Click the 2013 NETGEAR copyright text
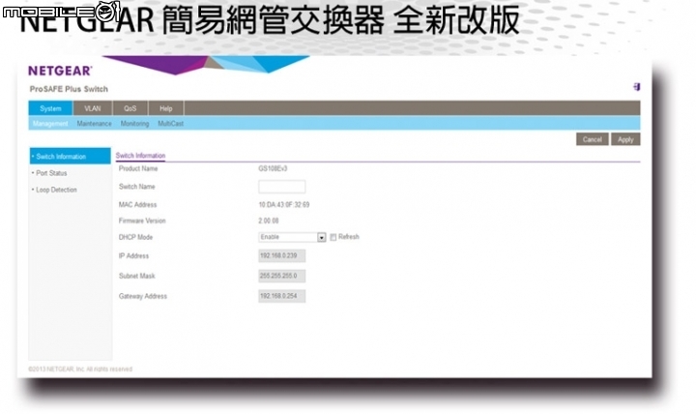Screen dimensions: 696x414 (80, 370)
